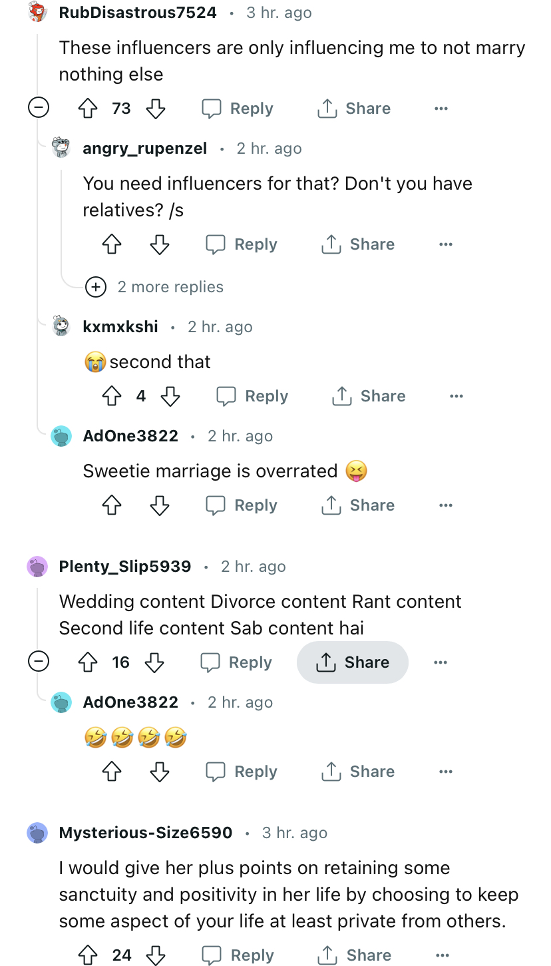Reply to angry_rupenzel's comment
This screenshot has width=551, height=966.
242,244
